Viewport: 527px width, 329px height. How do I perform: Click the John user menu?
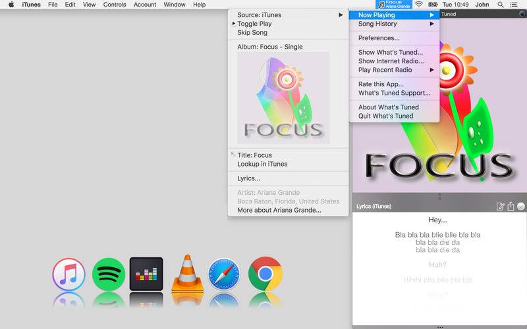(x=482, y=5)
